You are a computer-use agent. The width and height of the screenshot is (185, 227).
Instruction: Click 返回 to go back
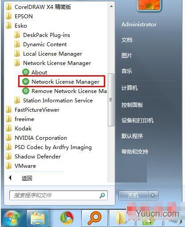point(27,178)
